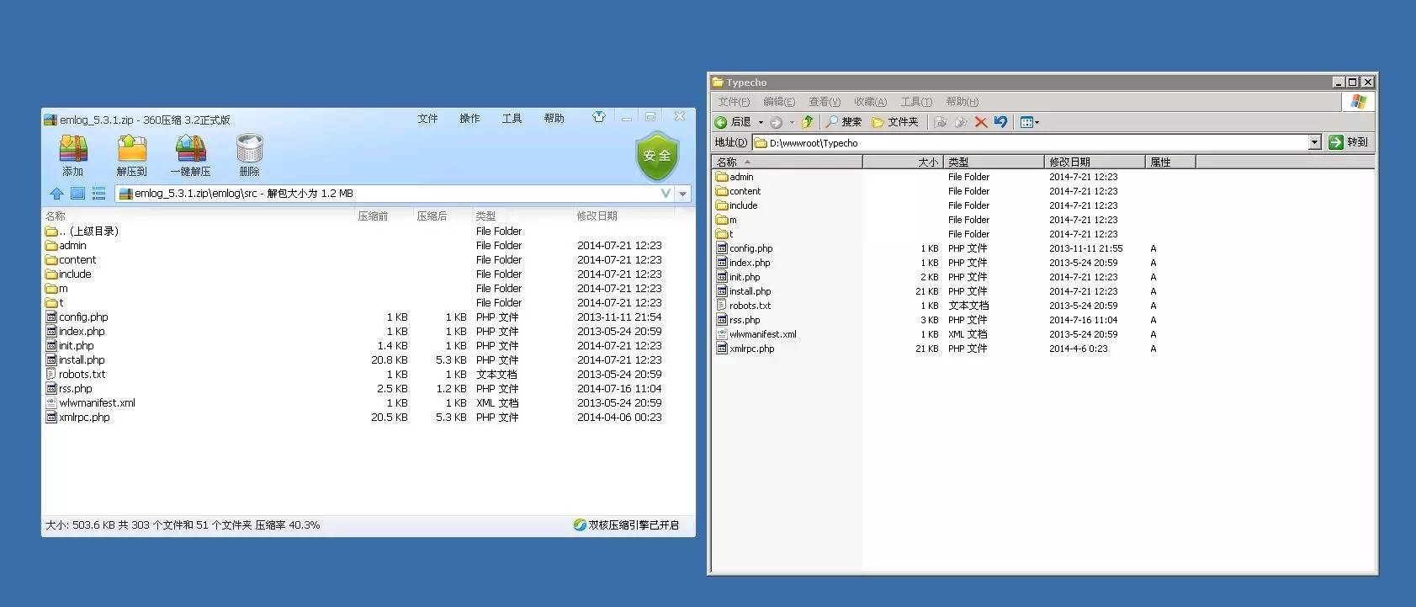Sort by 压缩后 column in 360压缩

432,216
